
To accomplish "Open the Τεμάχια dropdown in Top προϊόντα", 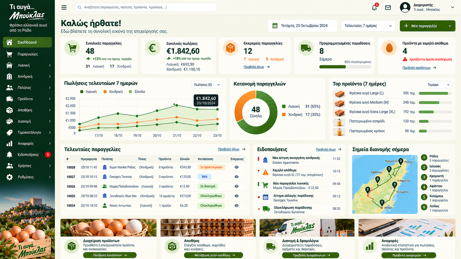I will [x=438, y=85].
